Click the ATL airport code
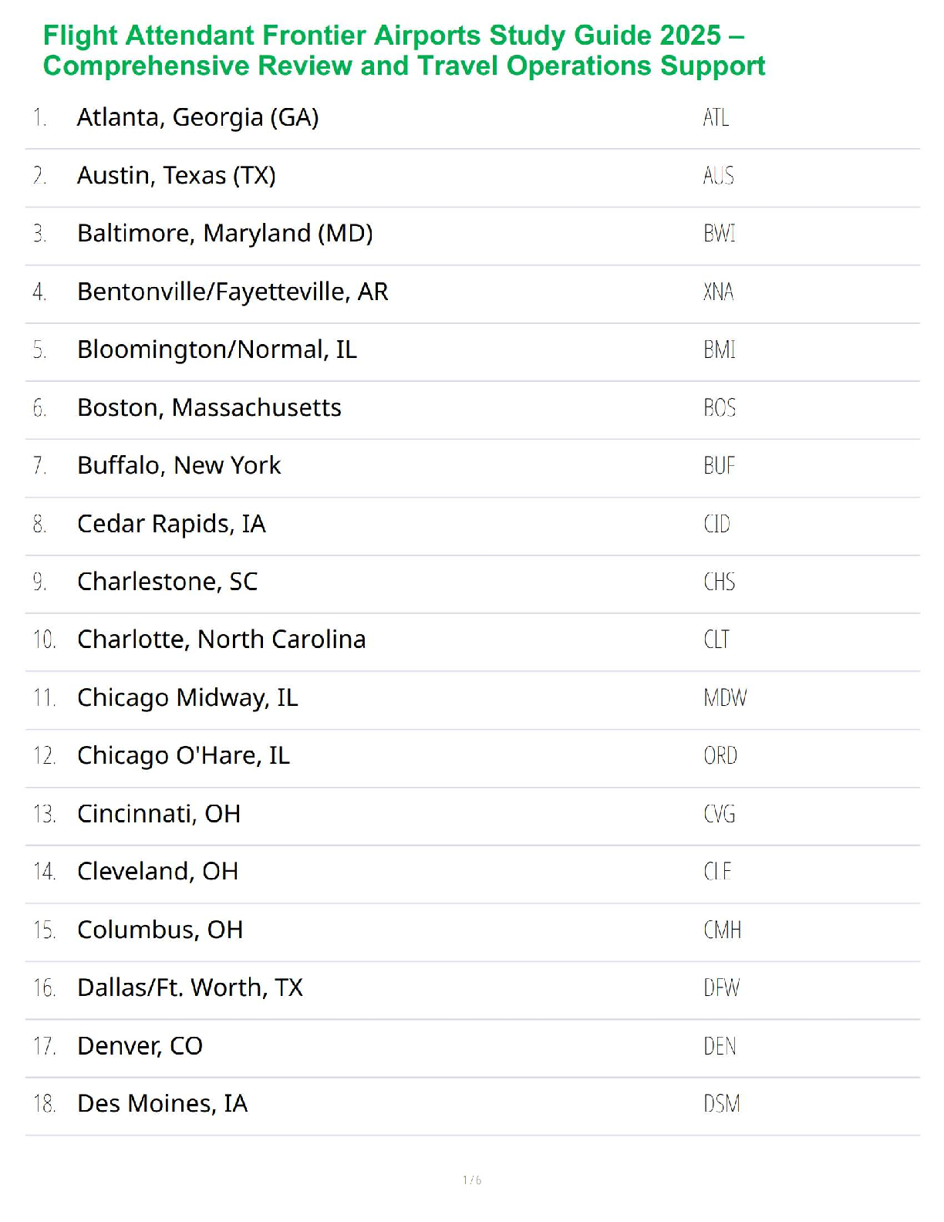 [x=716, y=117]
